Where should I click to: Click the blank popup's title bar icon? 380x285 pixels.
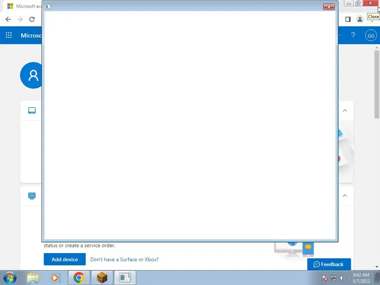(x=48, y=7)
